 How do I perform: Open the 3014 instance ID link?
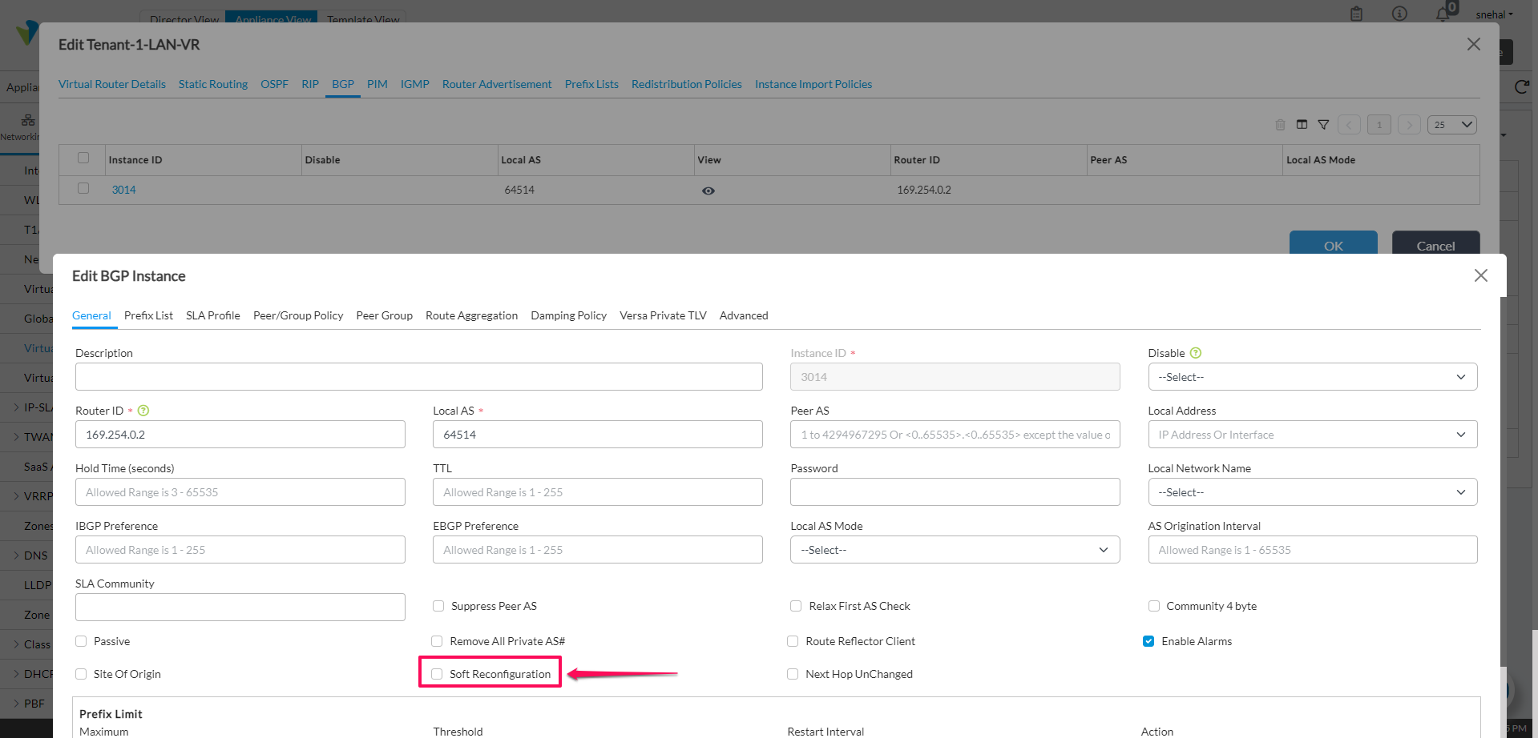pyautogui.click(x=123, y=190)
